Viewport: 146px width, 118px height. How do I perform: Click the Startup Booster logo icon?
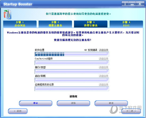(7, 14)
